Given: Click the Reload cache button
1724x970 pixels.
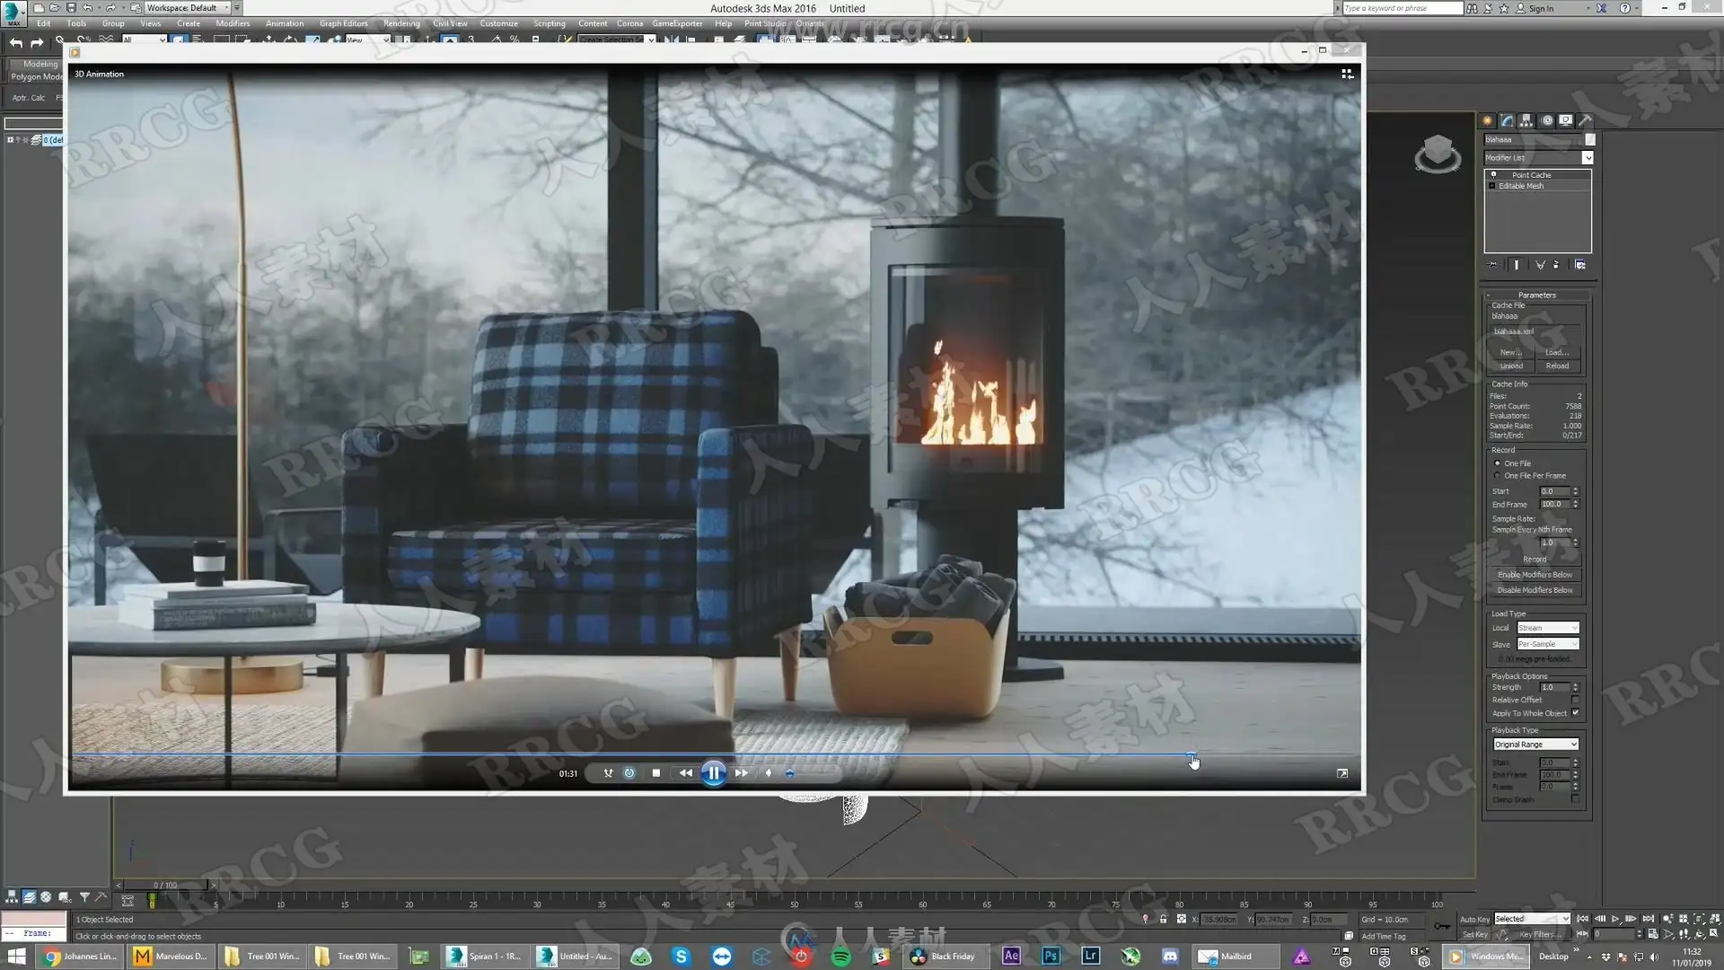Looking at the screenshot, I should click(1557, 366).
